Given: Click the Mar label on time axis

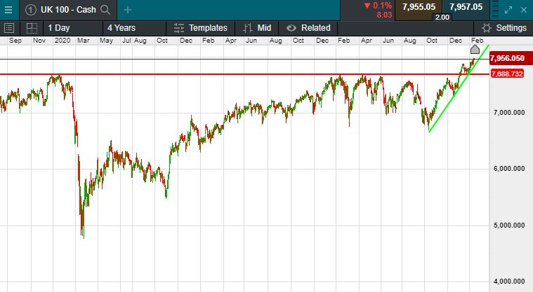Looking at the screenshot, I should pos(84,41).
